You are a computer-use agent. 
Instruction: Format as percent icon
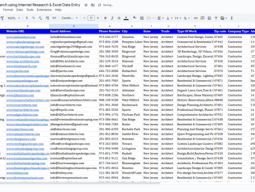point(34,18)
